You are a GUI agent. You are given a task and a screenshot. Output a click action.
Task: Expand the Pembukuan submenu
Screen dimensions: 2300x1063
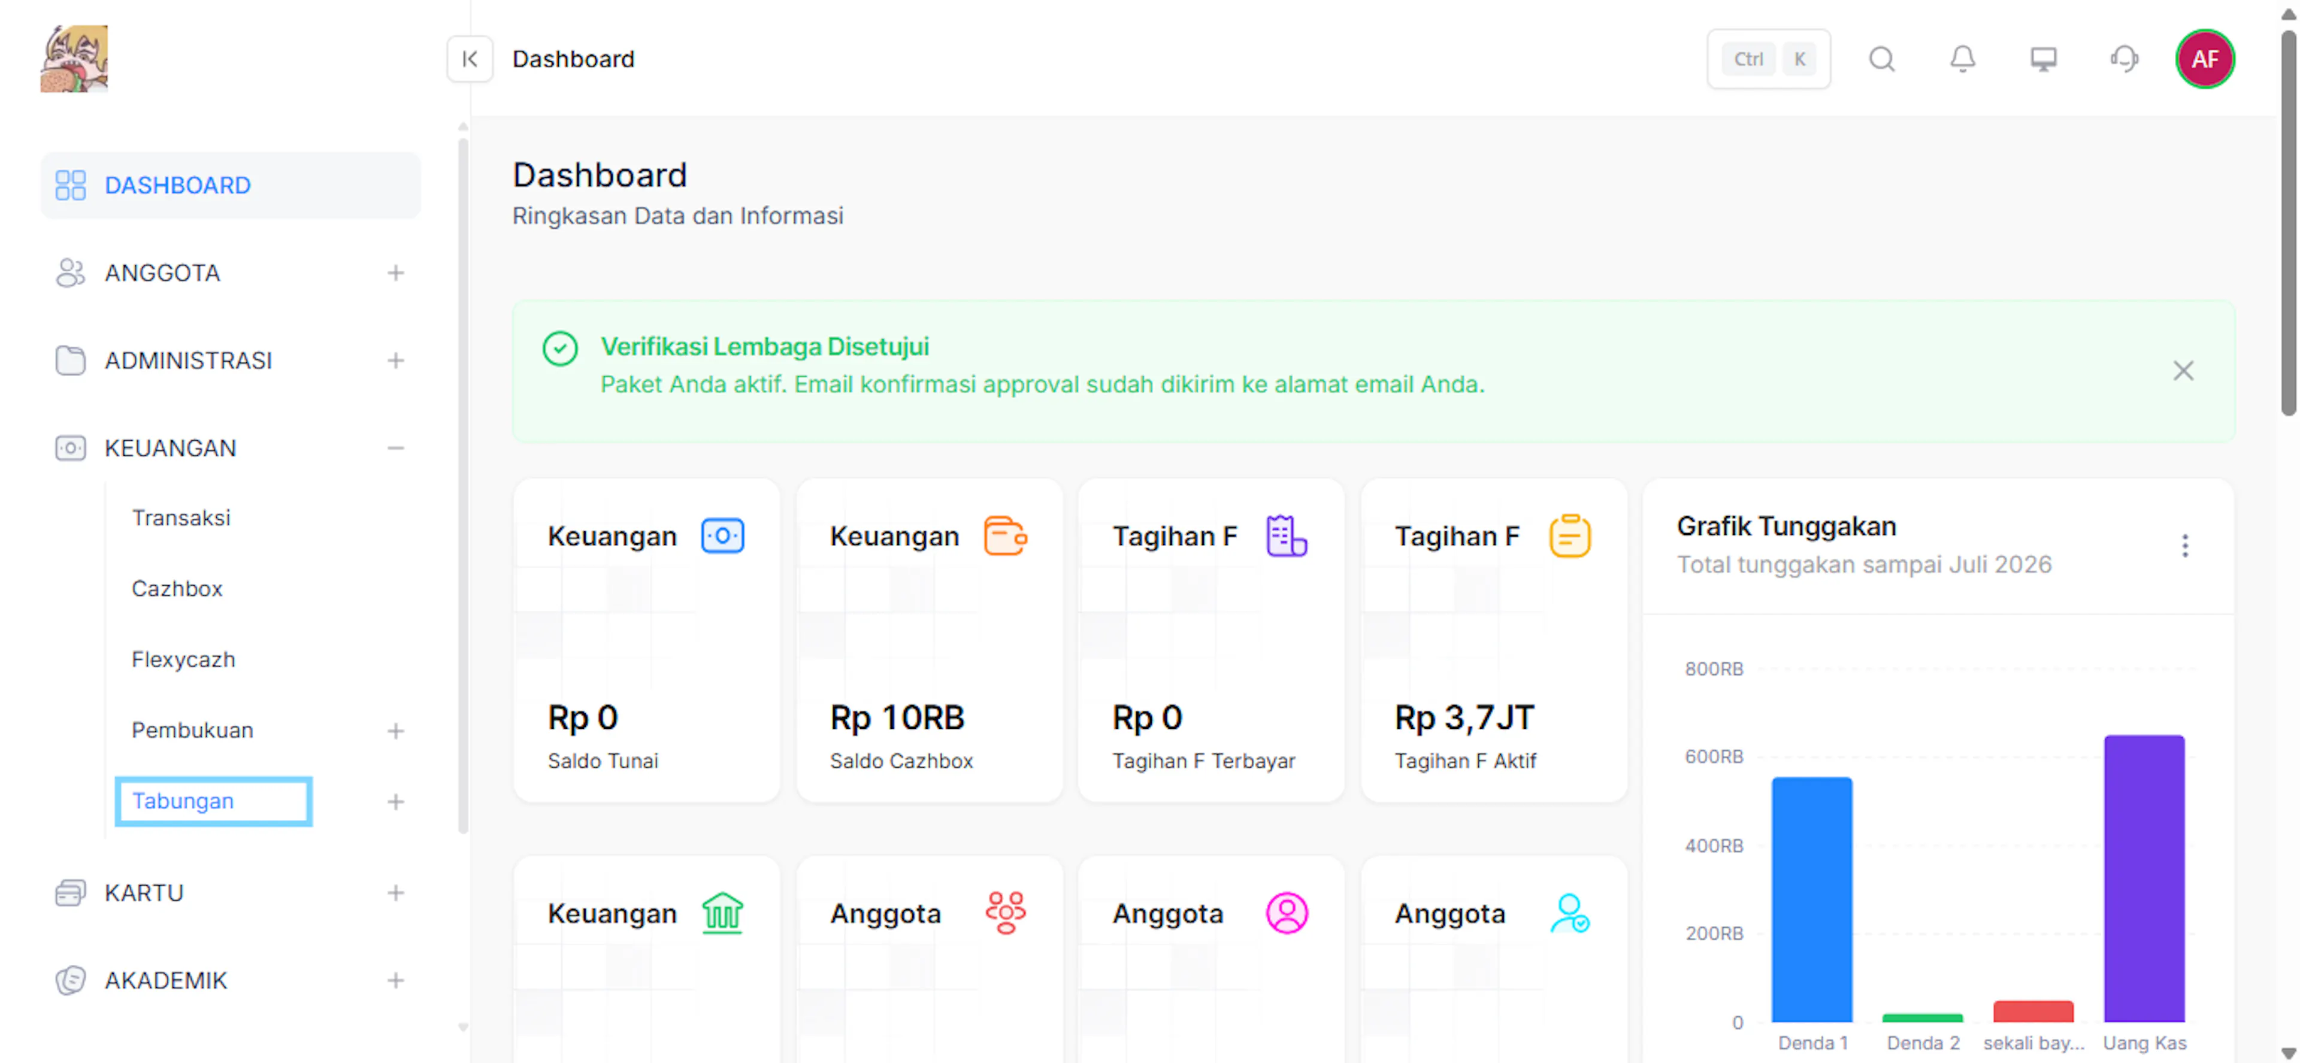[395, 731]
